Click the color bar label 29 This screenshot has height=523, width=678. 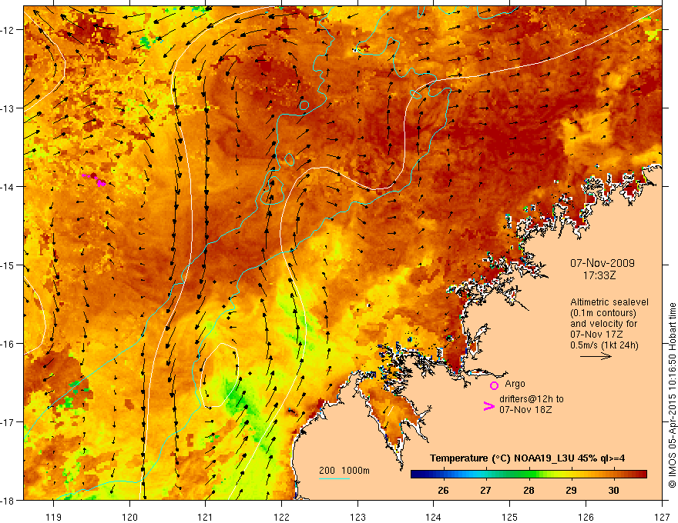[x=571, y=490]
